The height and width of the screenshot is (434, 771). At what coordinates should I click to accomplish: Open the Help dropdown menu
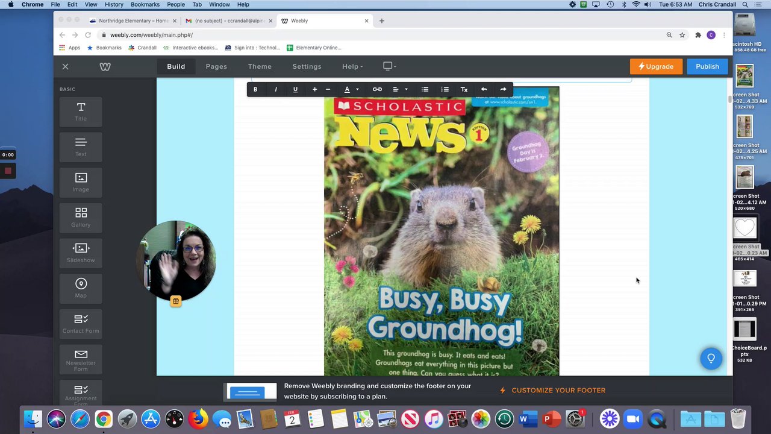click(x=352, y=66)
